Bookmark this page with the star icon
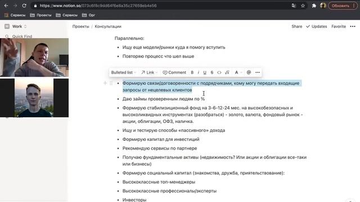This screenshot has width=360, height=202. tap(303, 6)
